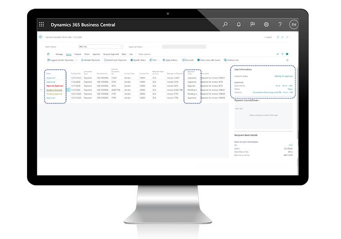Open the help question mark
Image resolution: width=341 pixels, height=239 pixels.
coord(280,25)
